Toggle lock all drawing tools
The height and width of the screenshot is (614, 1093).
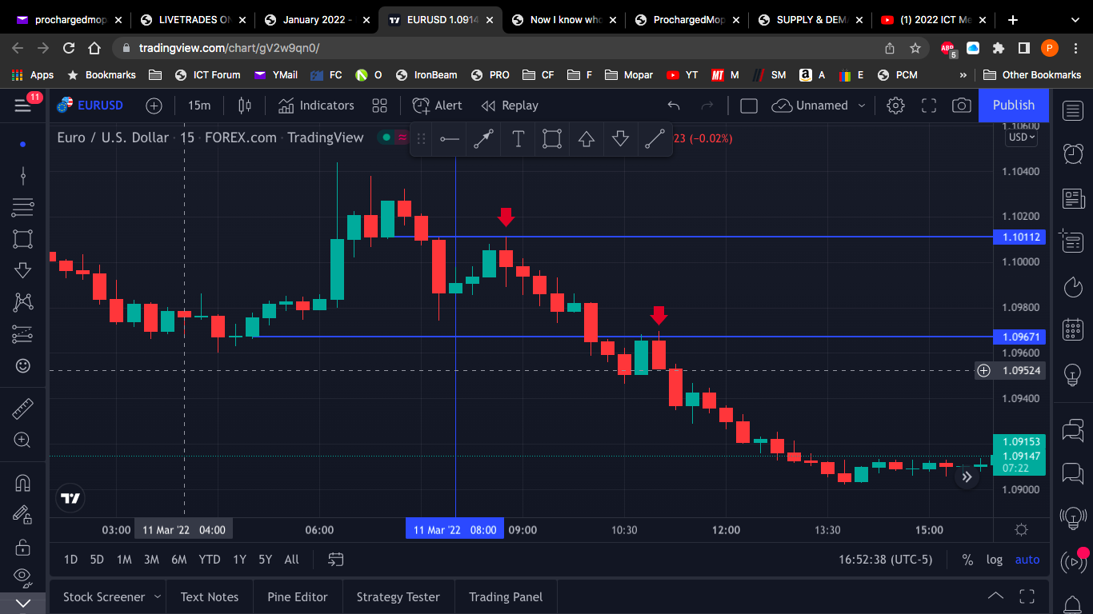click(x=23, y=548)
